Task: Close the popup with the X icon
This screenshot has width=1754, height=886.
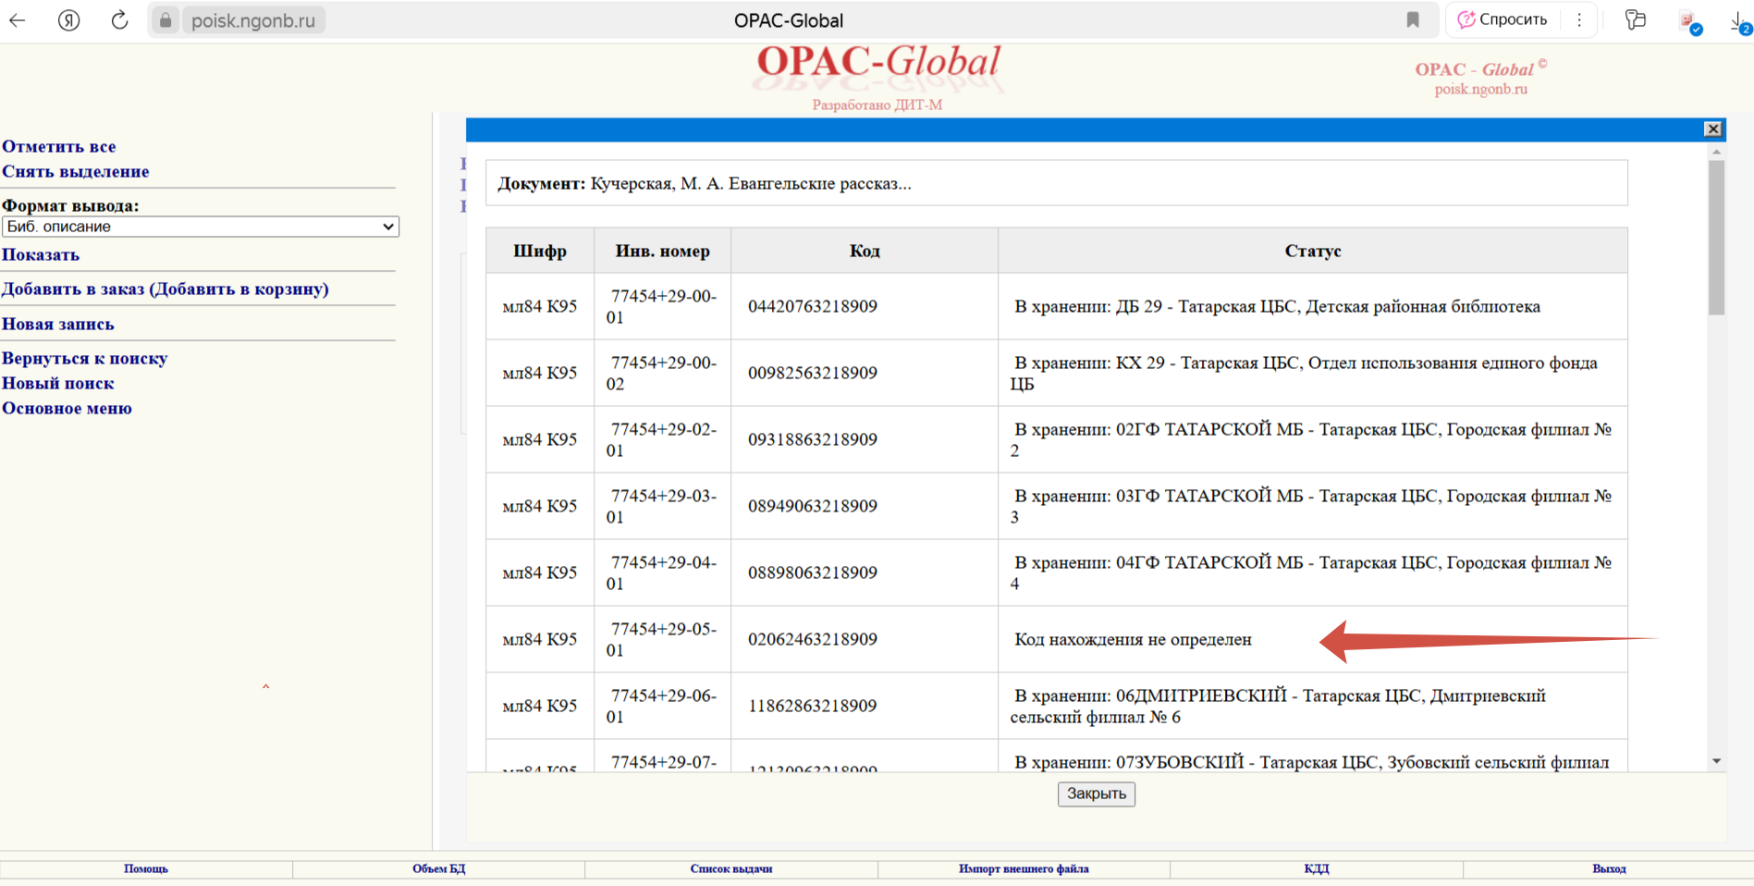Action: [1712, 129]
